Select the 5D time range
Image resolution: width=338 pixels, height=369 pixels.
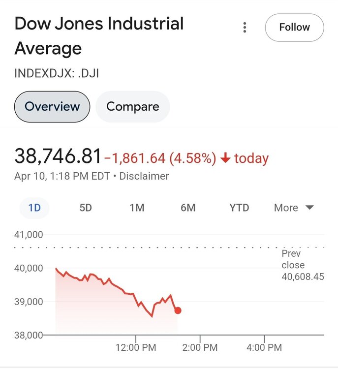coord(86,208)
